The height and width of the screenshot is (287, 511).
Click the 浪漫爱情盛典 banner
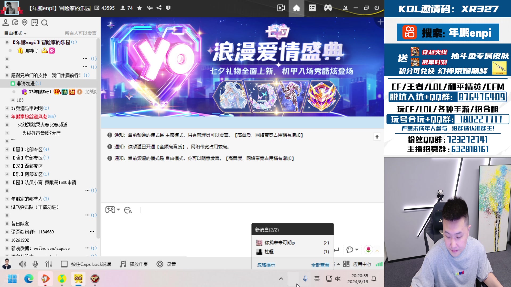[242, 67]
